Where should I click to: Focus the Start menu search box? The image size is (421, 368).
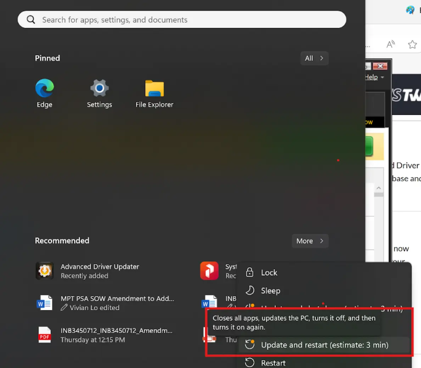(x=182, y=19)
